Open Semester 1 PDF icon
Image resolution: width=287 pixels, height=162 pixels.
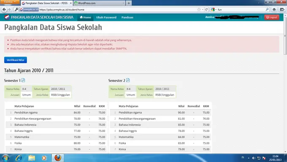(x=23, y=80)
